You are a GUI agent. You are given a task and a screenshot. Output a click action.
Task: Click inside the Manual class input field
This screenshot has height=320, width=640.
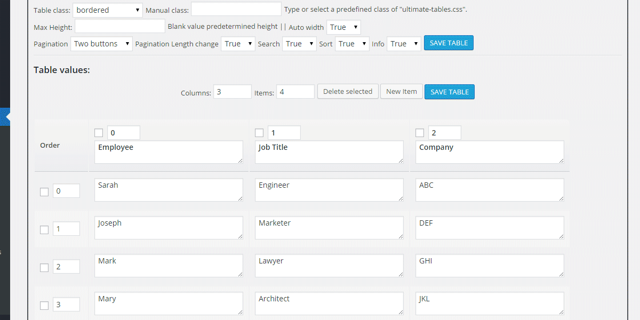click(x=235, y=9)
